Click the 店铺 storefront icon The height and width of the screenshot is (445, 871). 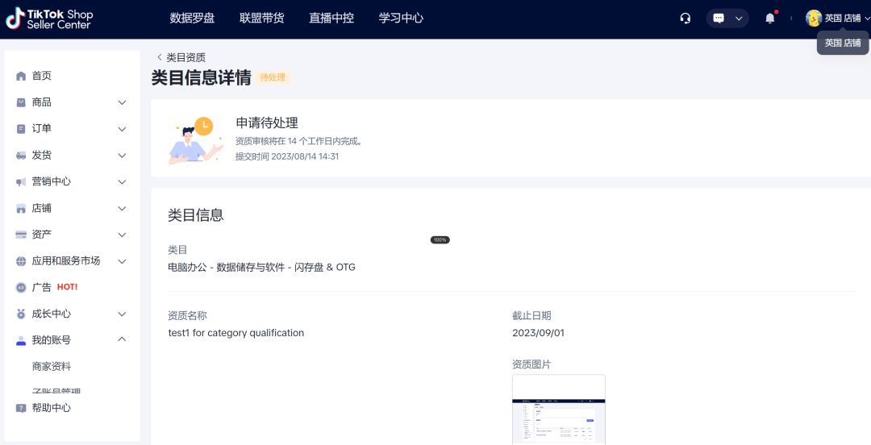pos(21,208)
